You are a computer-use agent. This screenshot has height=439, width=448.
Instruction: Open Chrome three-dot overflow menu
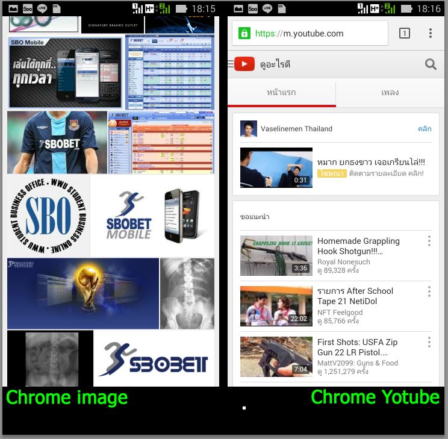coord(431,33)
